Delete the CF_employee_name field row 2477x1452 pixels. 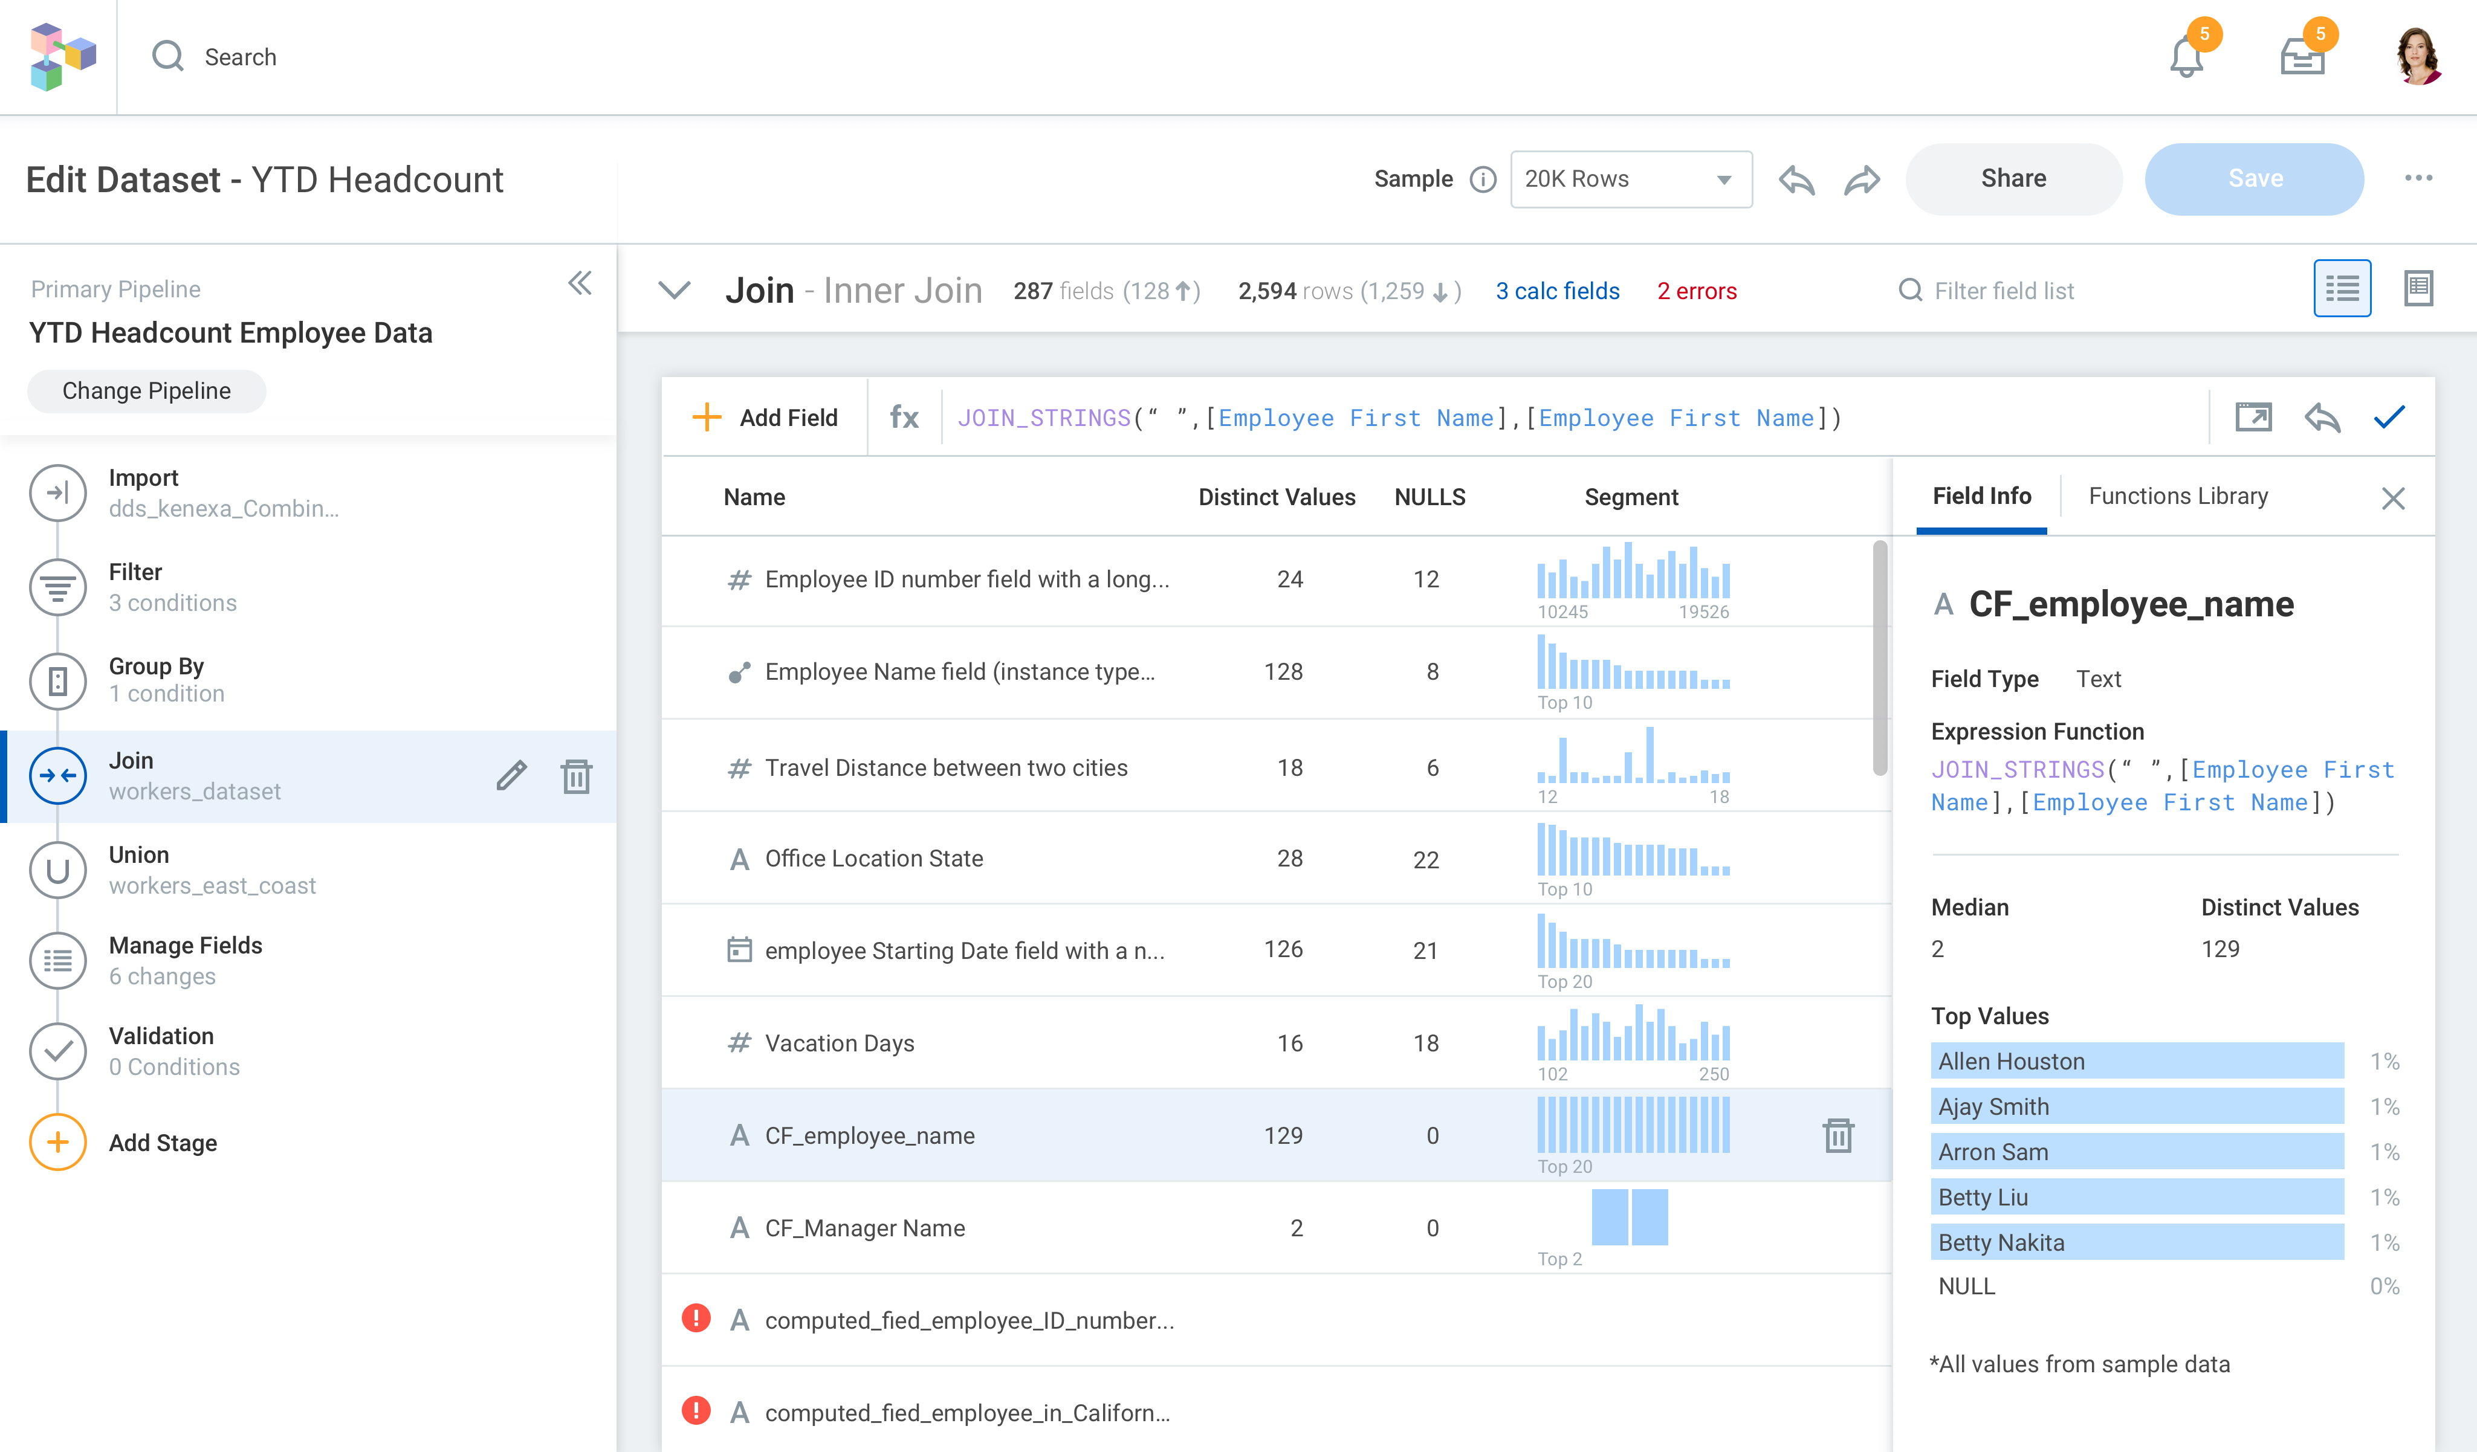(1837, 1135)
